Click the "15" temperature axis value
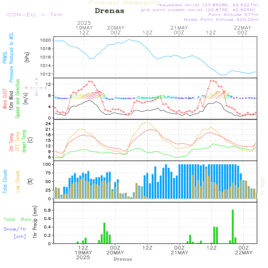268x268 pixels. [x=48, y=140]
